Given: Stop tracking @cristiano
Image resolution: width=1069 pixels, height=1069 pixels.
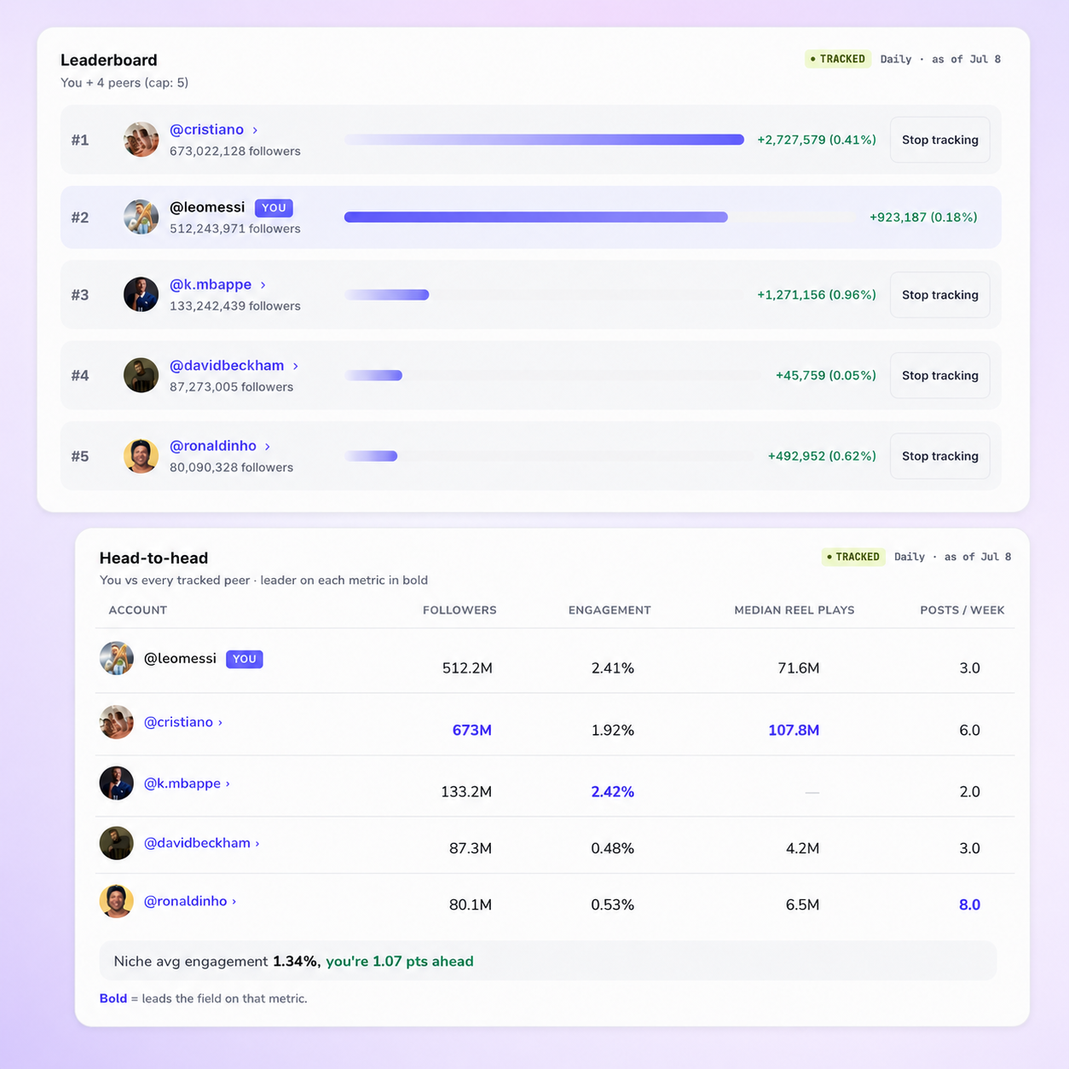Looking at the screenshot, I should 939,140.
